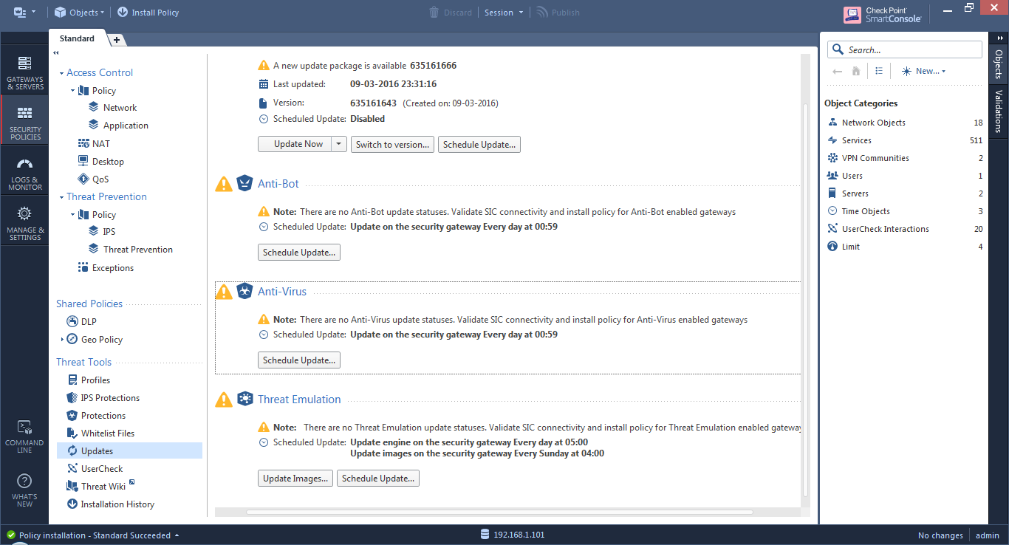Click the Update Images... button

[x=295, y=478]
